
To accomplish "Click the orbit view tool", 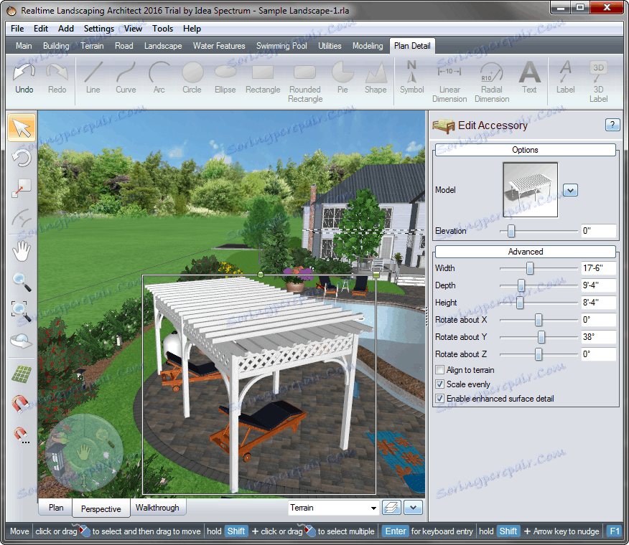I will (x=22, y=341).
